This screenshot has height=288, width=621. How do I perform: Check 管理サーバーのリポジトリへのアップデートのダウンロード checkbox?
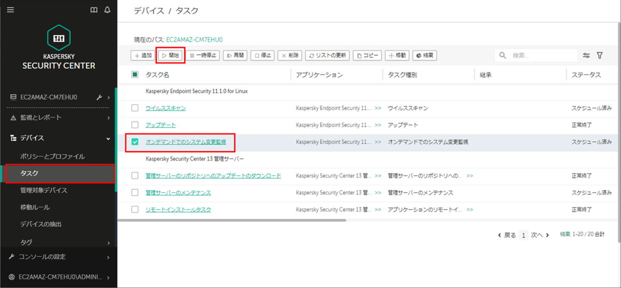click(135, 176)
